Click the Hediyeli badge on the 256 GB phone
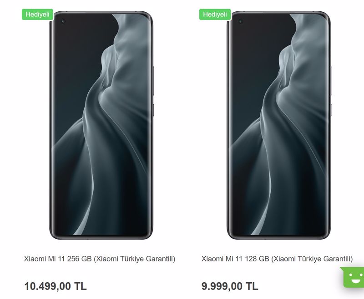This screenshot has width=364, height=299. click(x=38, y=15)
